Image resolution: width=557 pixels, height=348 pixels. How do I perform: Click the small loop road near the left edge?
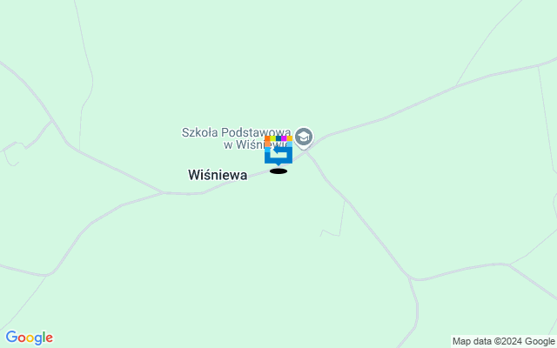[x=14, y=154]
